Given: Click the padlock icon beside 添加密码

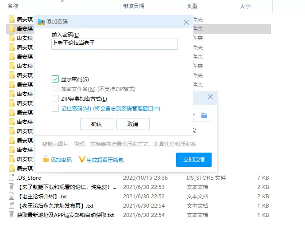Looking at the screenshot, I should (x=46, y=159).
